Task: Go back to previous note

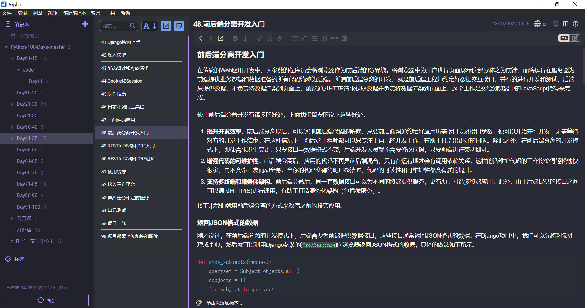Action: click(200, 38)
